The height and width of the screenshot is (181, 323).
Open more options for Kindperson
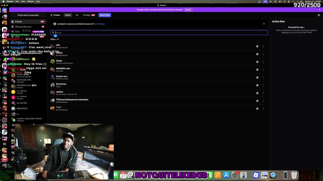click(x=263, y=77)
